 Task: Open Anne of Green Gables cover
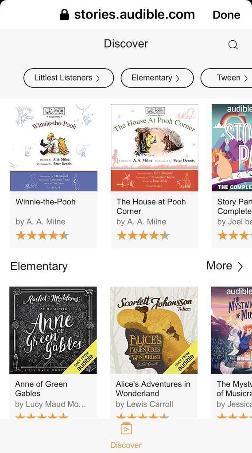pos(53,330)
